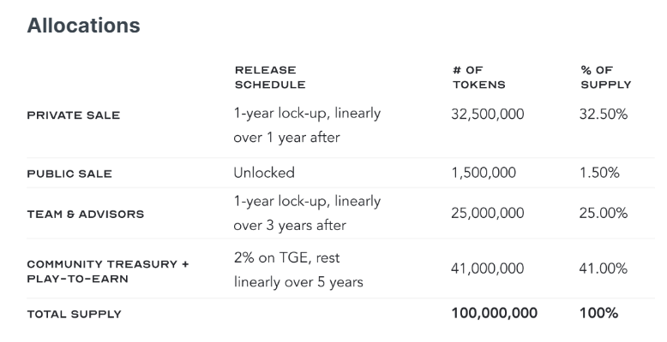The width and height of the screenshot is (667, 342).
Task: Click the 1,500,000 token amount
Action: [x=484, y=173]
